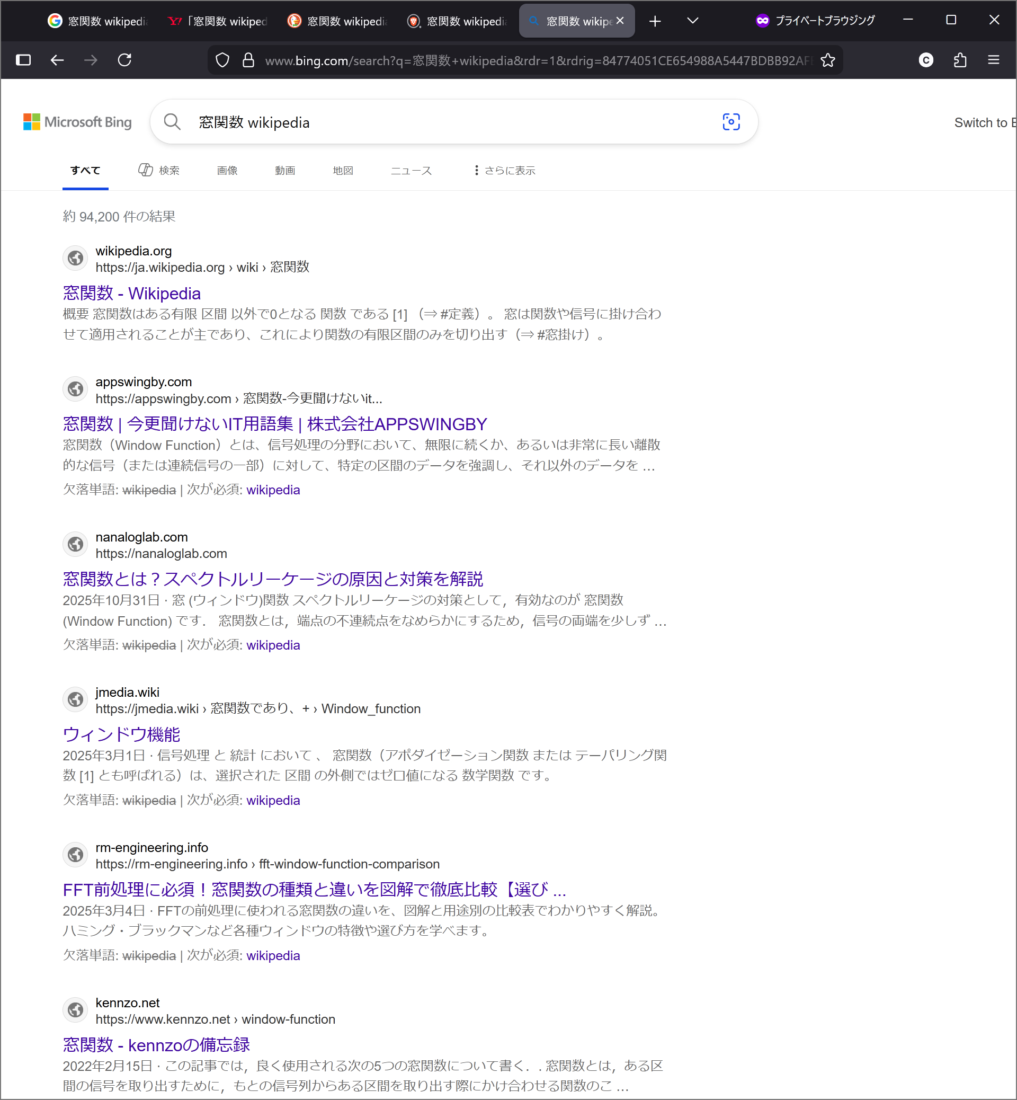
Task: Expand the list all tabs chevron
Action: tap(693, 21)
